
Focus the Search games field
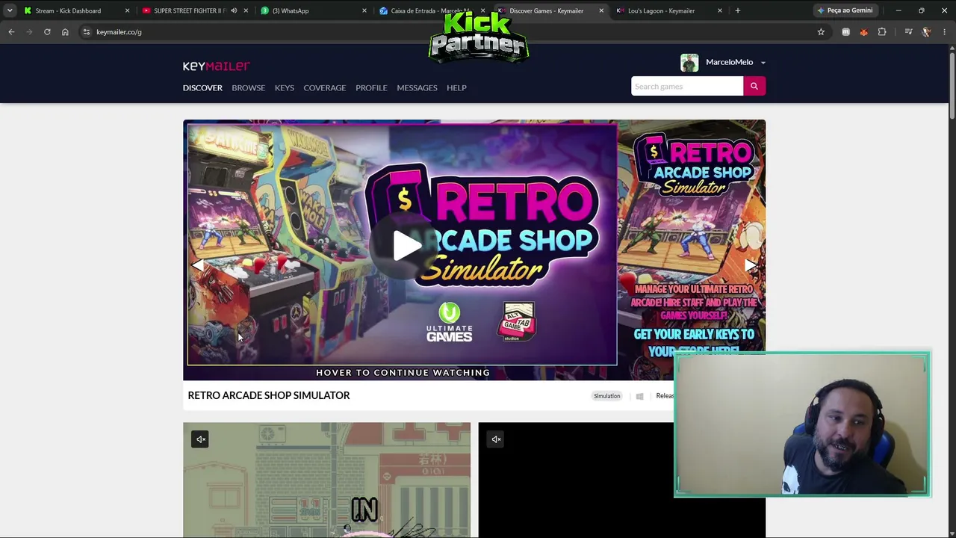tap(687, 87)
